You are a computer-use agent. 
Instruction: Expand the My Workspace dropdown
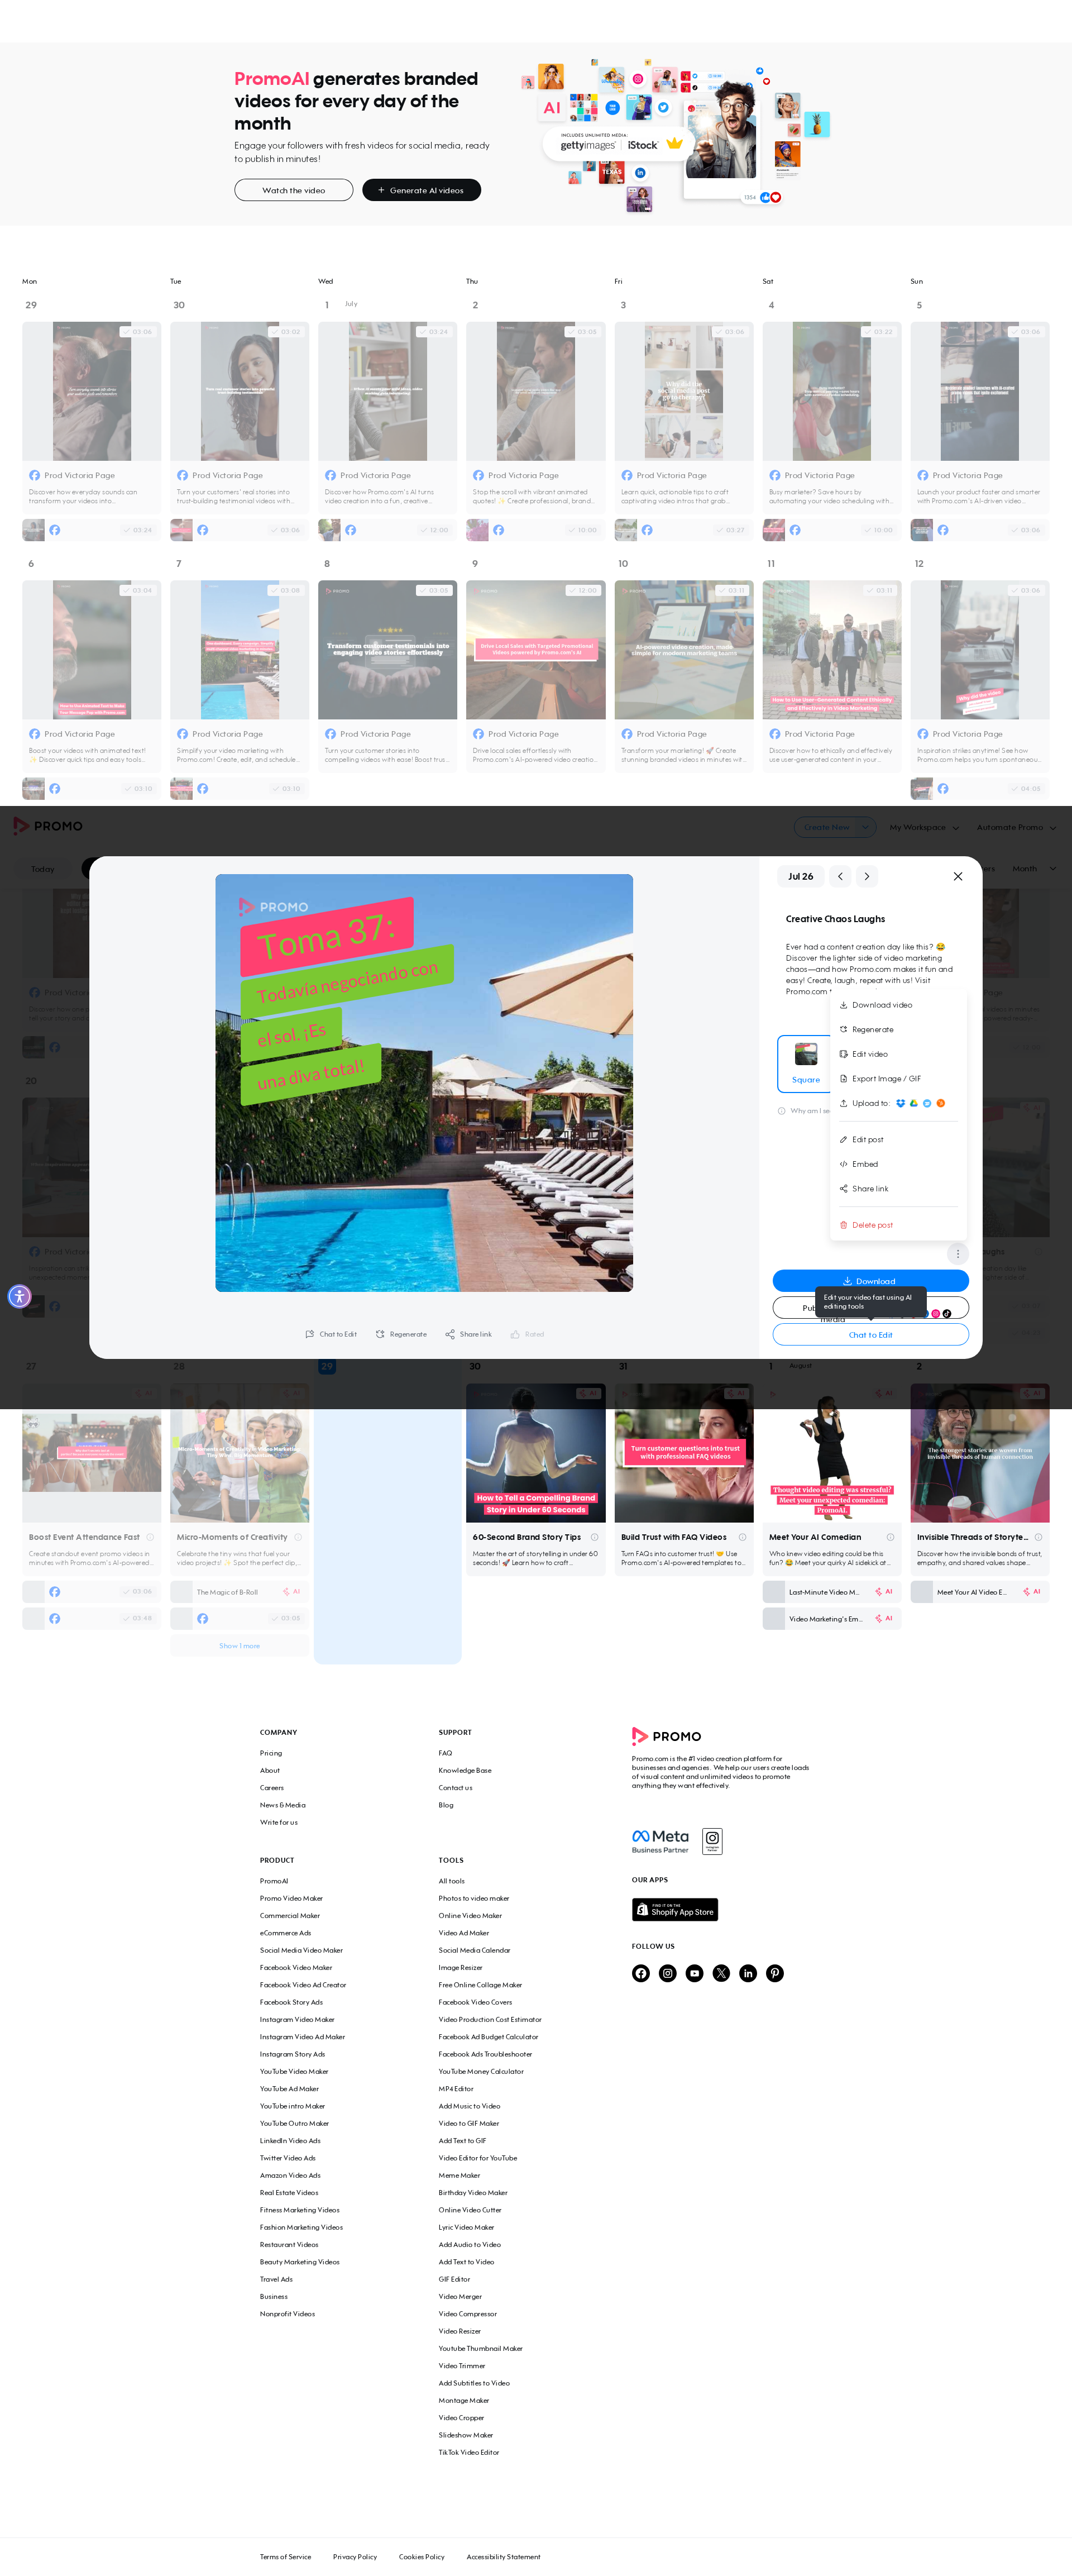point(924,827)
